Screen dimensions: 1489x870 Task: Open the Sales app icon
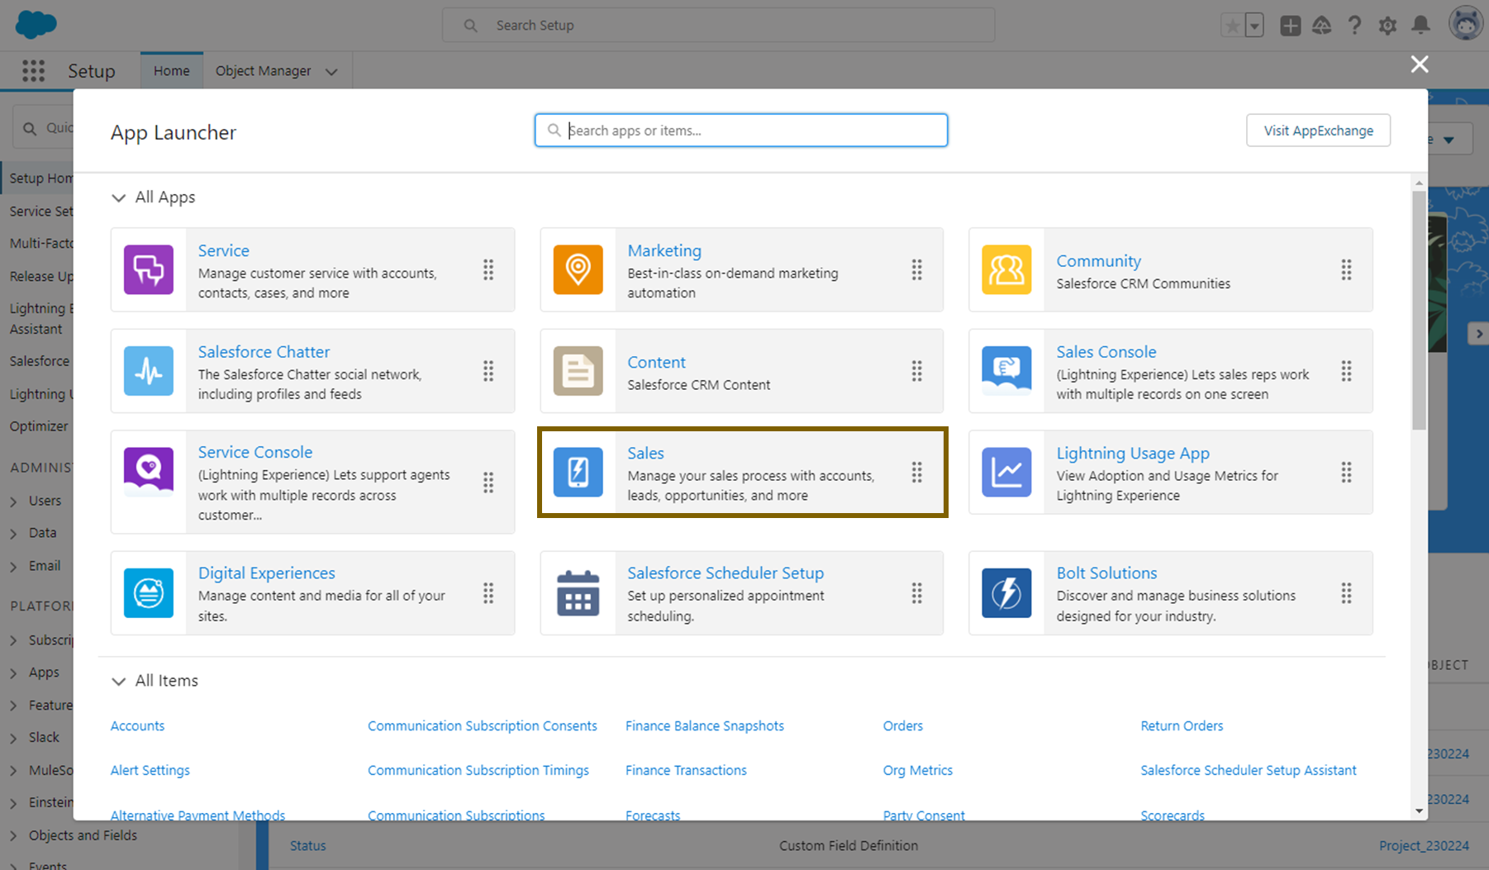(x=578, y=472)
